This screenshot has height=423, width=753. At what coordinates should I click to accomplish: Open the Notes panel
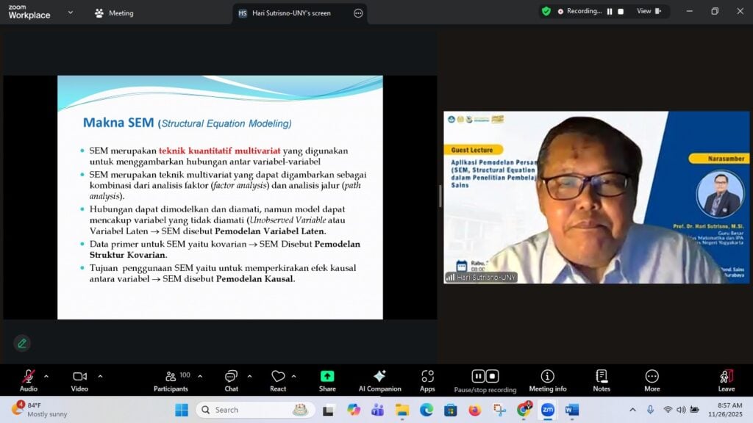pyautogui.click(x=602, y=380)
